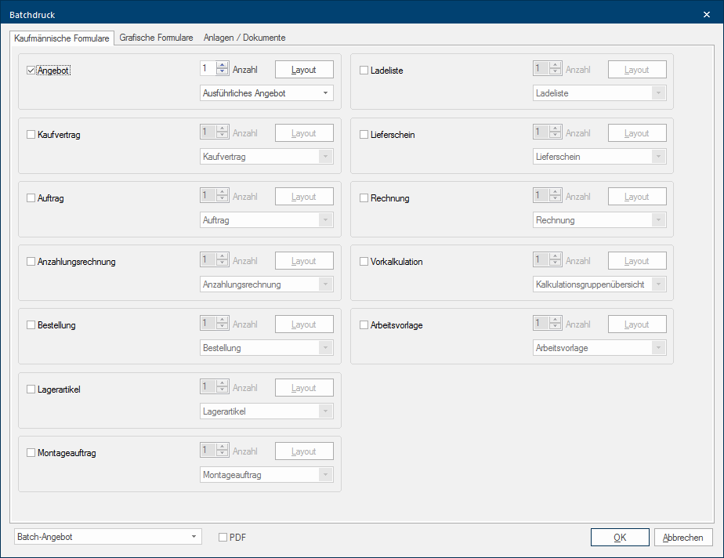Select the Vorkalkulation checkbox
This screenshot has height=558, width=724.
364,262
